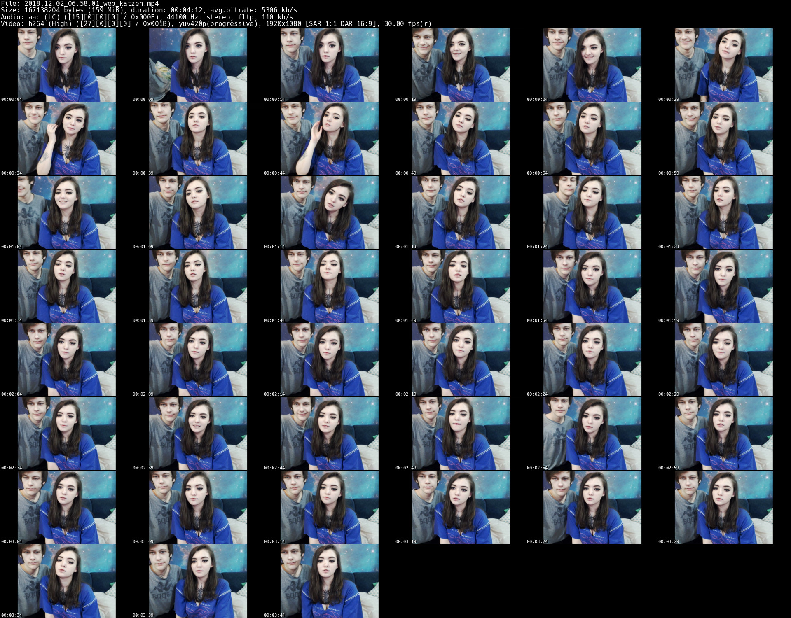Click the timestamp text 00:02:59
This screenshot has width=791, height=618.
pyautogui.click(x=669, y=468)
